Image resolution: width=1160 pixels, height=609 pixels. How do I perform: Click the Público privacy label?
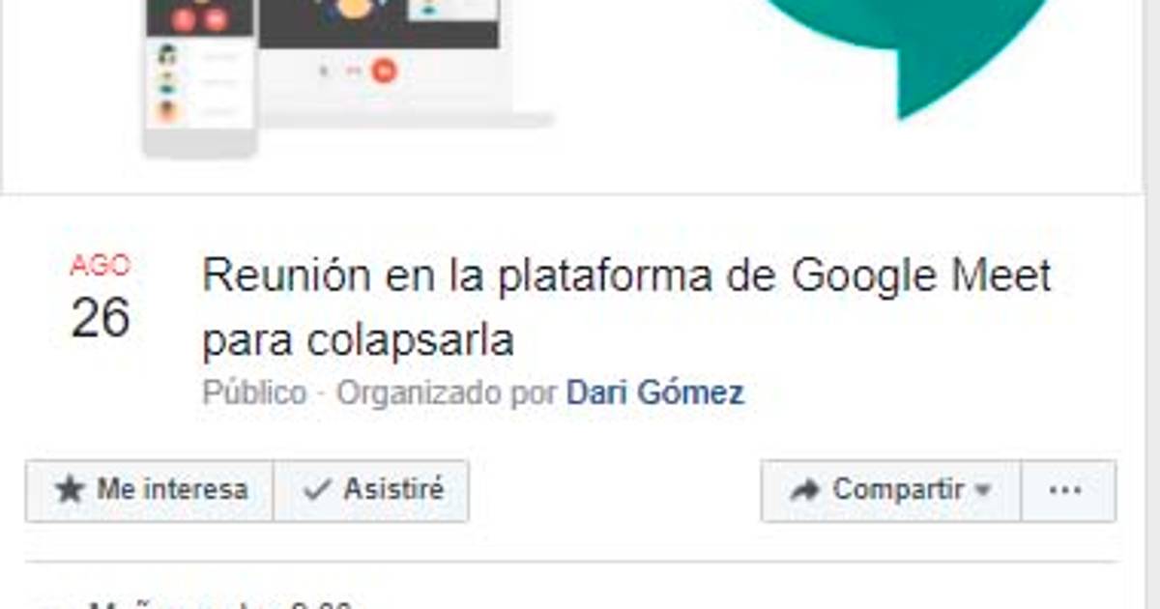255,392
